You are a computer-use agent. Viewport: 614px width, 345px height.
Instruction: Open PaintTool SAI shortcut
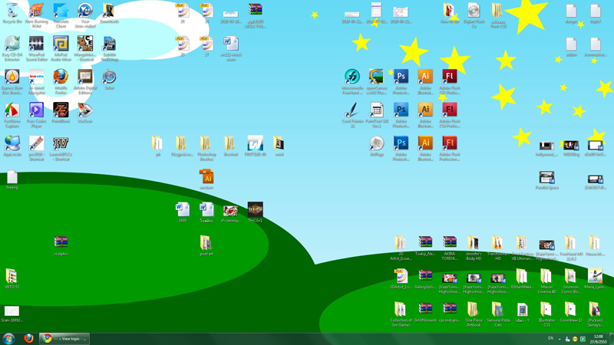(x=376, y=115)
